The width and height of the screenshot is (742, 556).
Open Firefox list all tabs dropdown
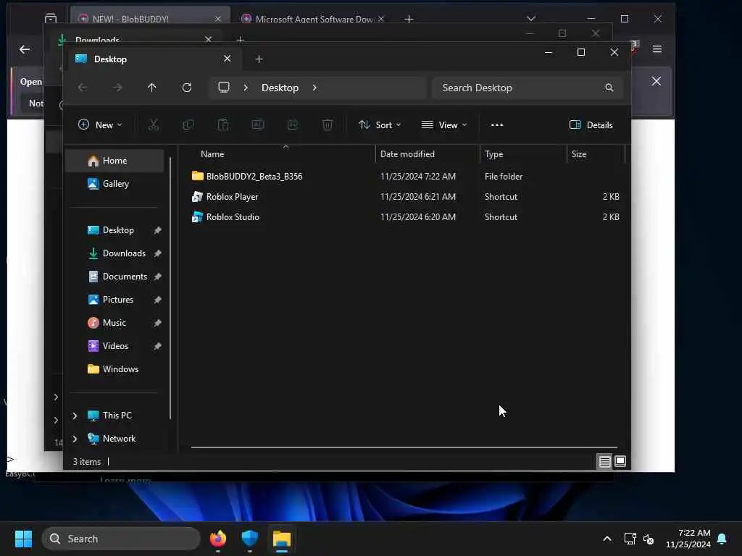(x=531, y=18)
